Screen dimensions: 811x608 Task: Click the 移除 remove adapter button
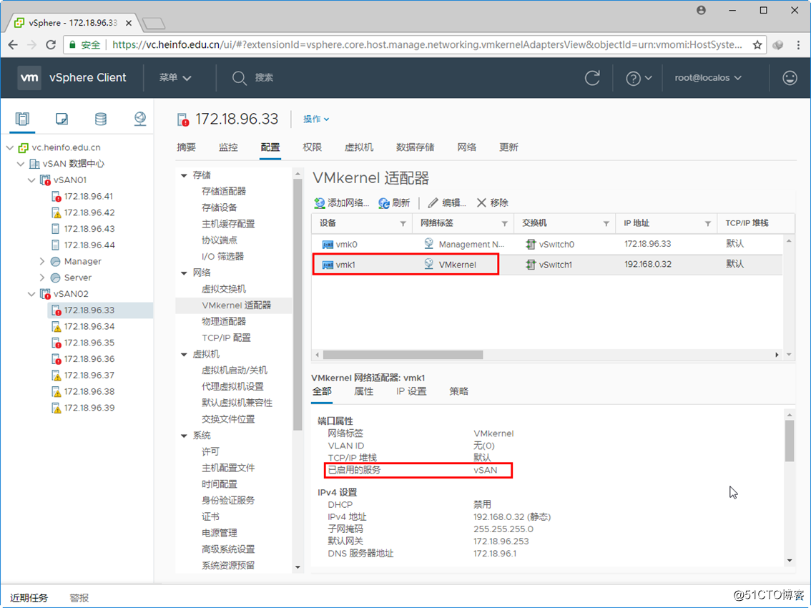coord(492,203)
